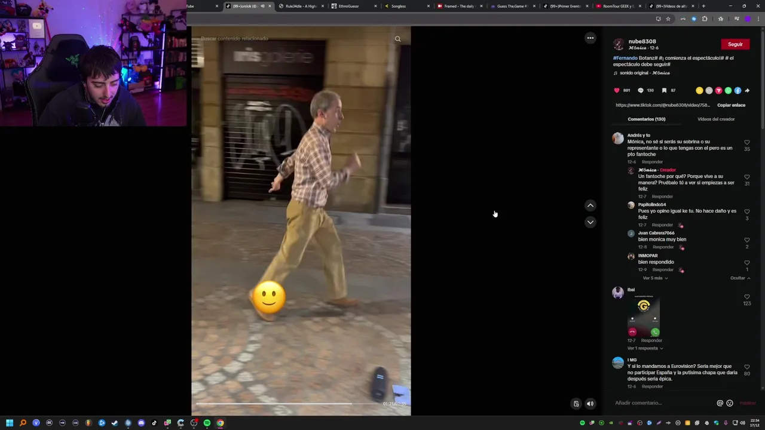Viewport: 765px width, 430px height.
Task: Bookmark page with the star icon
Action: [x=668, y=19]
